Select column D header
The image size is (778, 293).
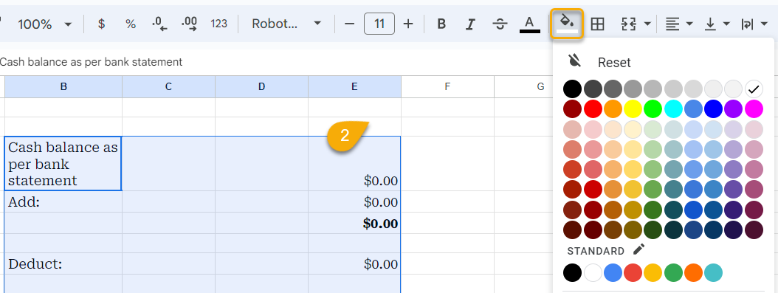261,87
